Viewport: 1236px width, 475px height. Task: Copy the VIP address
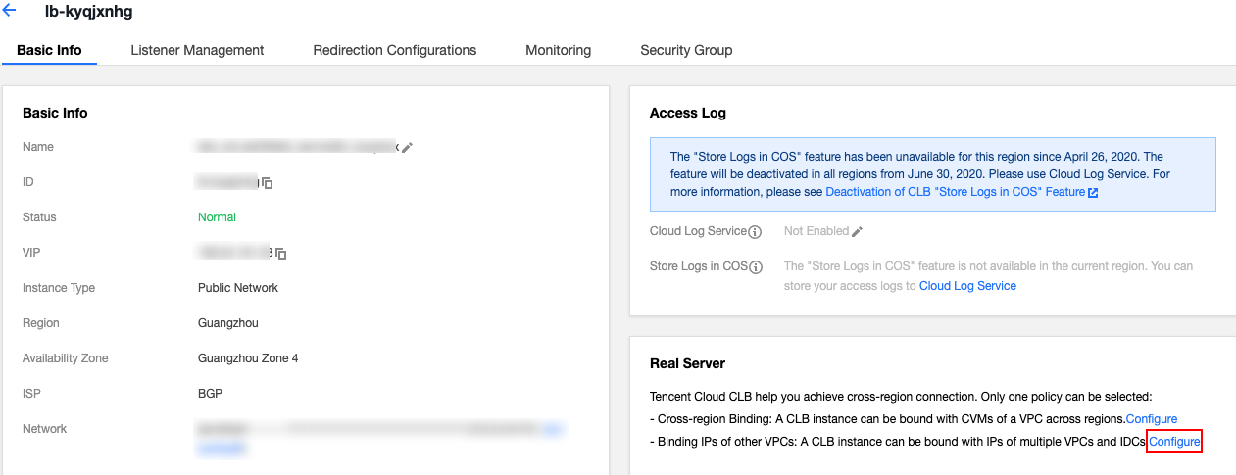pos(281,254)
